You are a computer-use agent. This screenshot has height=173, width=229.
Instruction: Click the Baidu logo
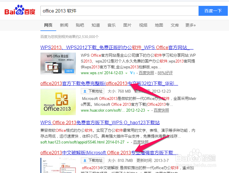tap(20, 10)
